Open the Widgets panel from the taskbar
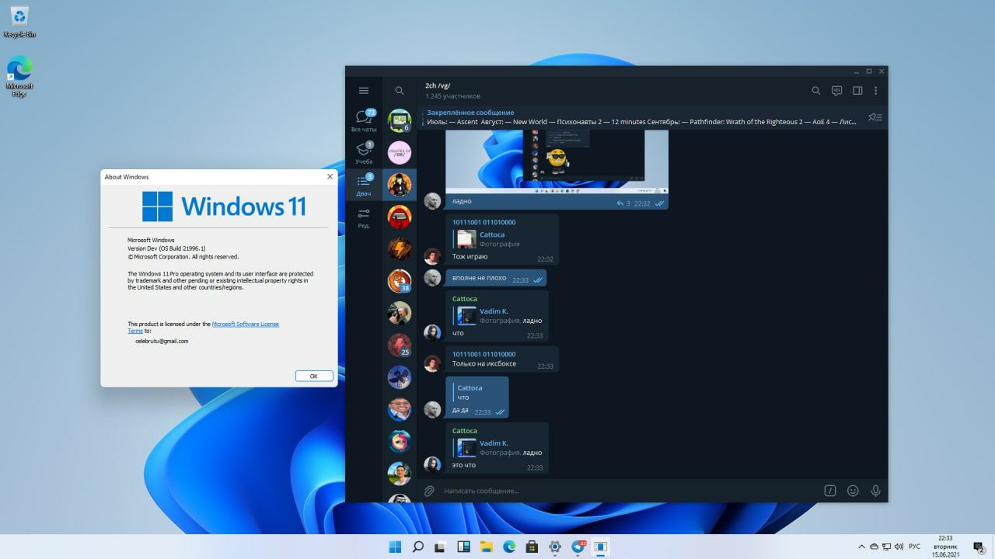This screenshot has width=995, height=559. coord(463,547)
